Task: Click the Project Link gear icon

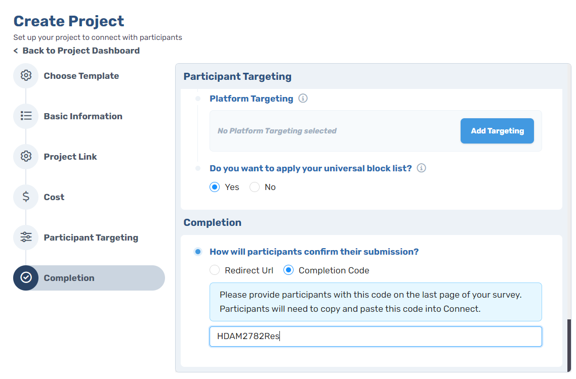Action: pos(25,156)
